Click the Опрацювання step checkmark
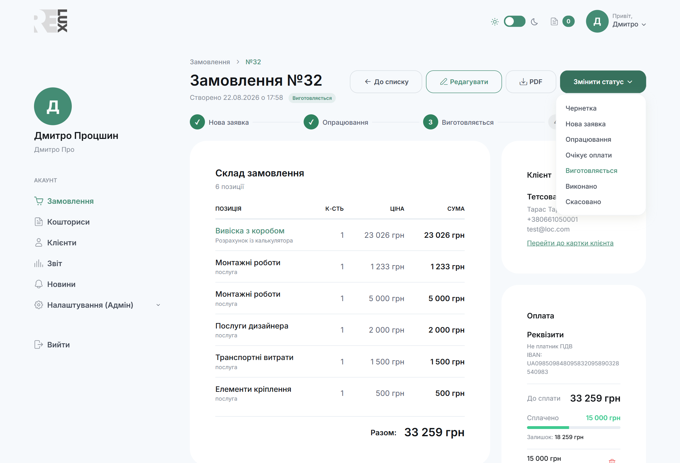The width and height of the screenshot is (680, 463). point(311,122)
